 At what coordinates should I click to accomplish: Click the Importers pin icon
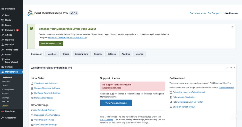coord(3,40)
